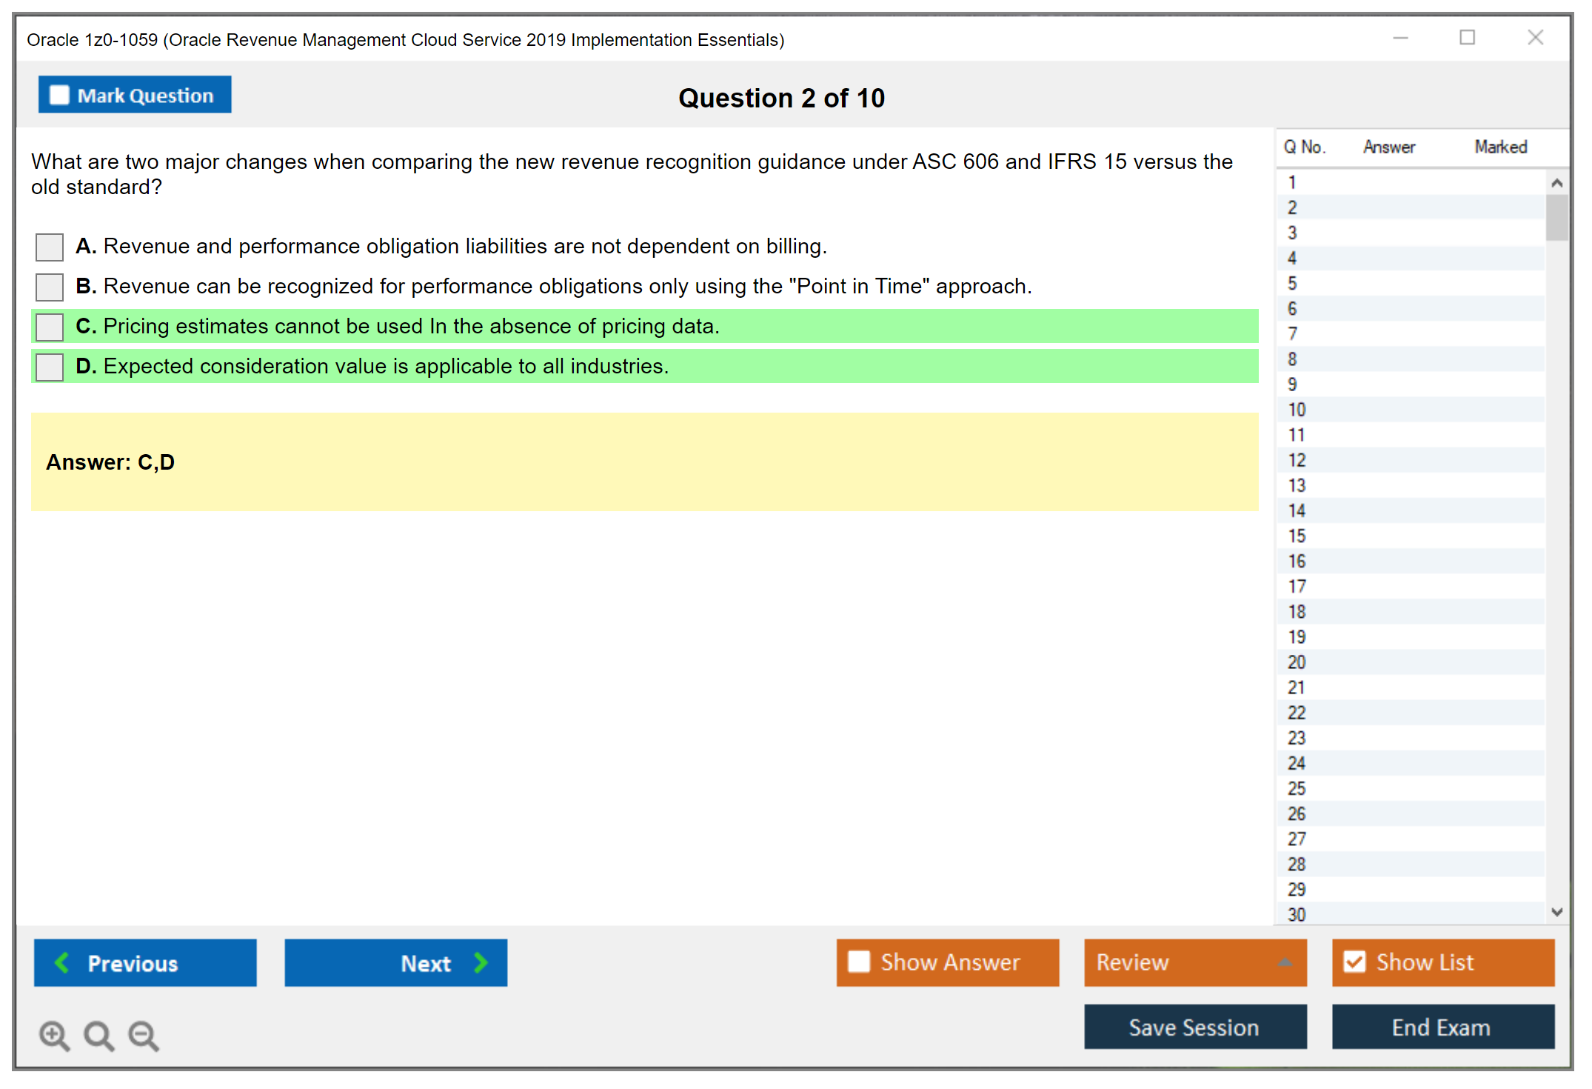
Task: Enable the Mark Question checkbox
Action: (x=59, y=94)
